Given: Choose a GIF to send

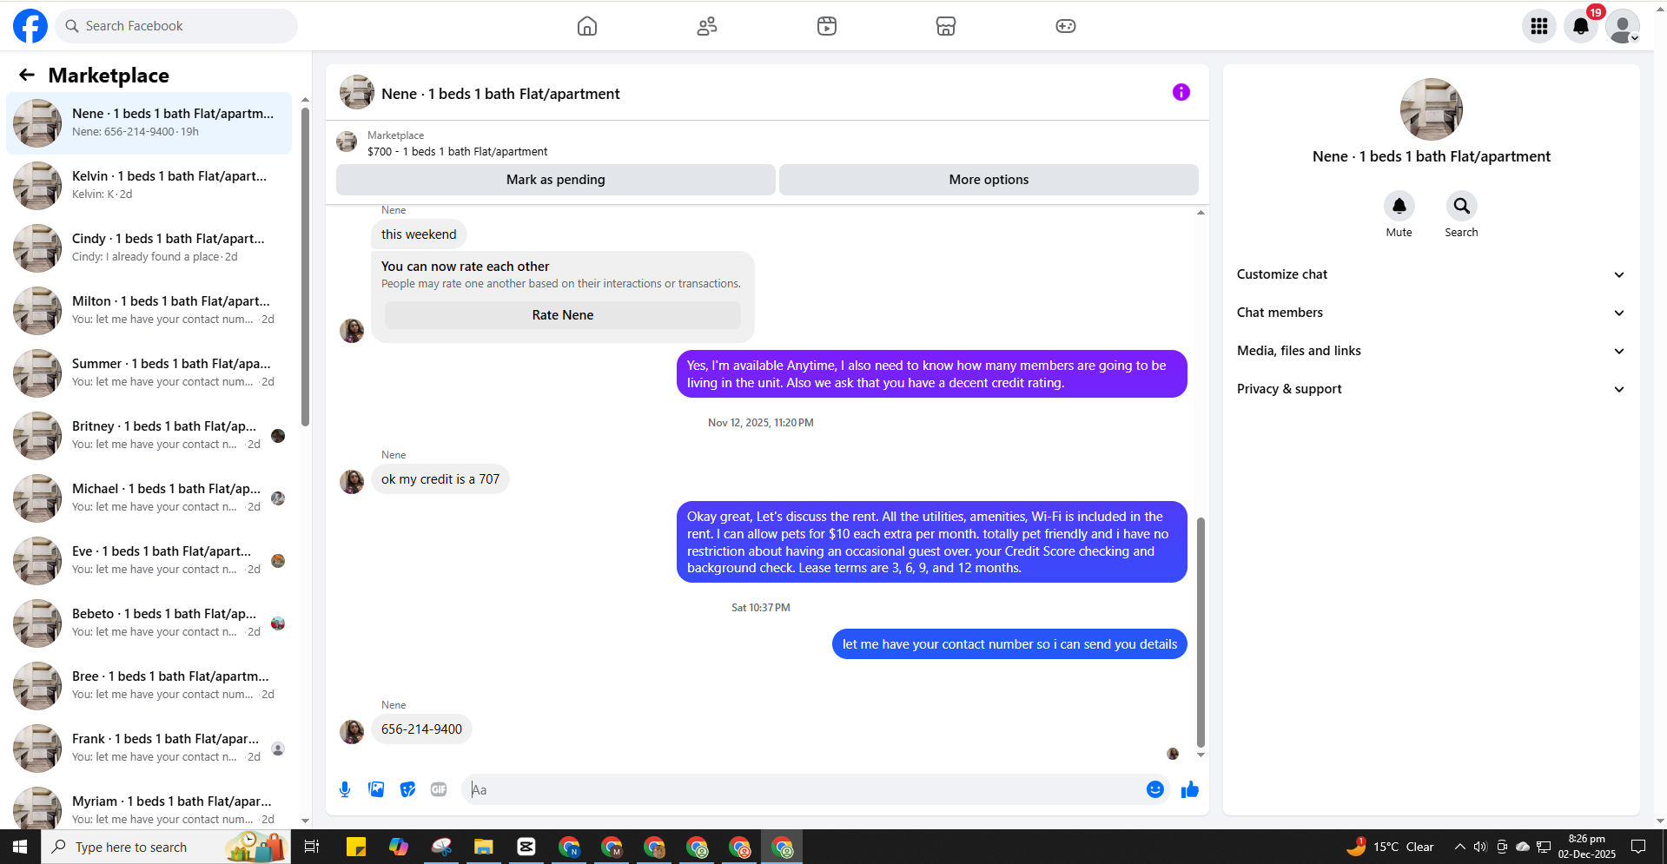Looking at the screenshot, I should [439, 789].
